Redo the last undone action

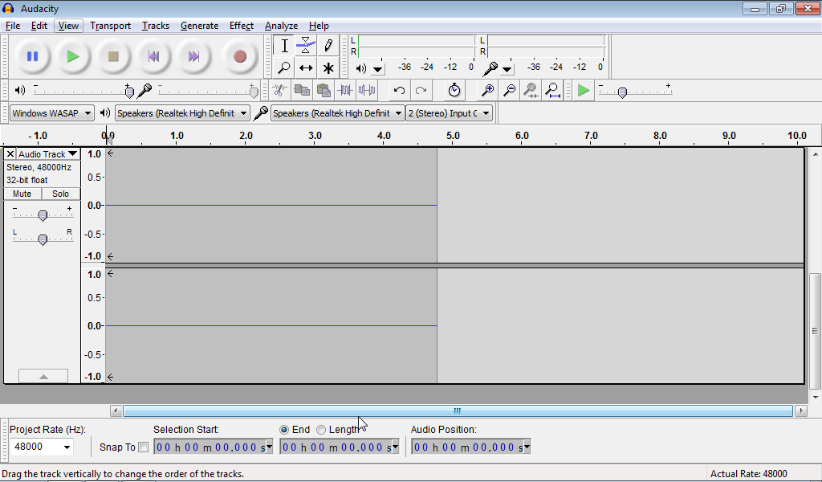click(x=421, y=90)
